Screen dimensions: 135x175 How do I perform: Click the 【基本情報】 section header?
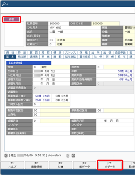click(29, 63)
